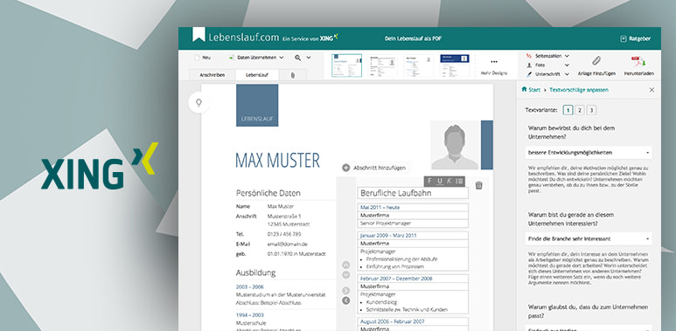Viewport: 676px width, 331px height.
Task: Click the Januar 2009 – März 2011 field
Action: 413,236
